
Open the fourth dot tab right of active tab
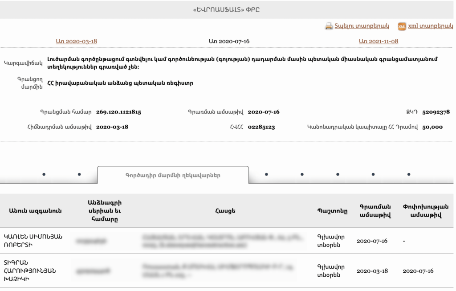click(x=373, y=174)
